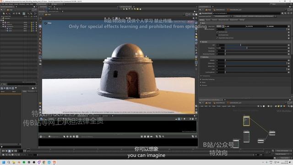Screen dimensions: 293x165
Task: Click the Houdini icon in the taskbar
Action: click(x=54, y=162)
